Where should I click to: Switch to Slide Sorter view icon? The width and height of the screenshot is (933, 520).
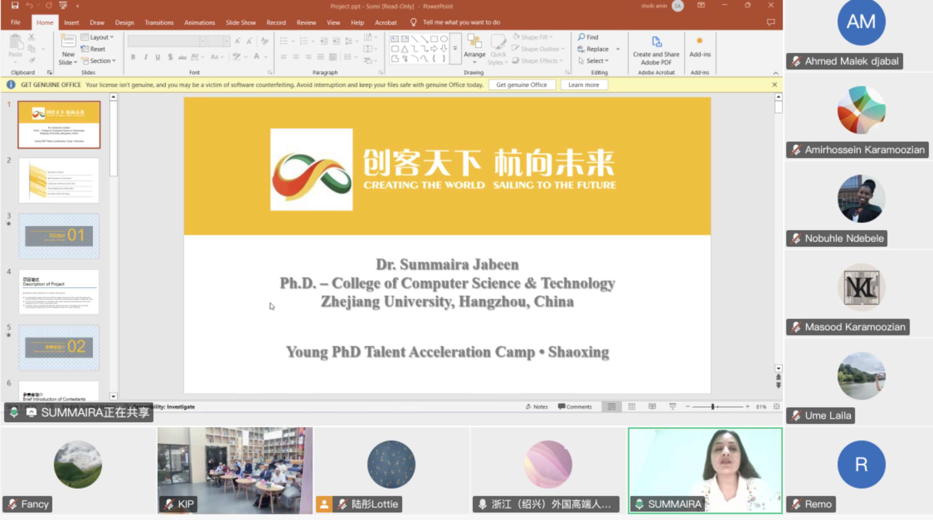[x=632, y=407]
